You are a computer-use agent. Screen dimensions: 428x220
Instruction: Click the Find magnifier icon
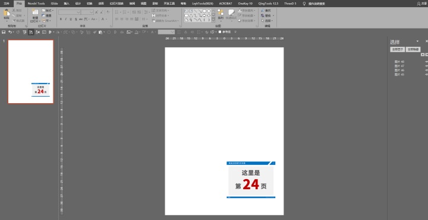(x=263, y=10)
